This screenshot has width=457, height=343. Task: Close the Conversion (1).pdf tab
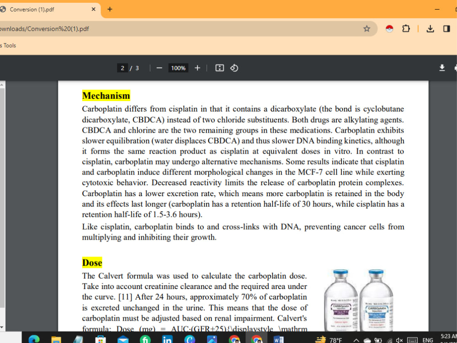(x=93, y=9)
